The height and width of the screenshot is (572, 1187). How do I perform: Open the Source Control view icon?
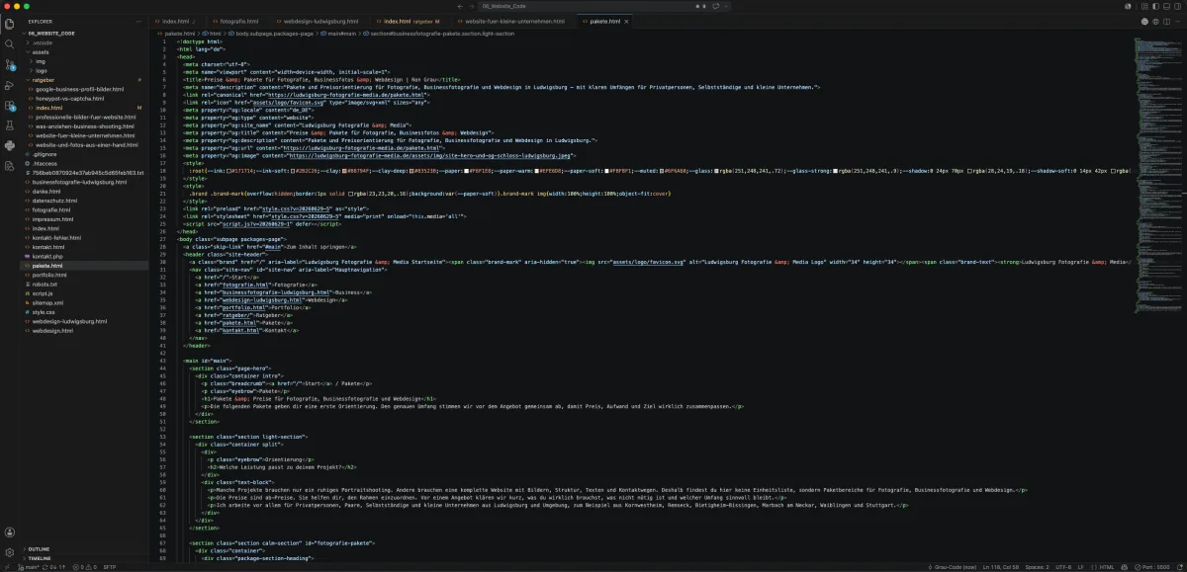[10, 64]
